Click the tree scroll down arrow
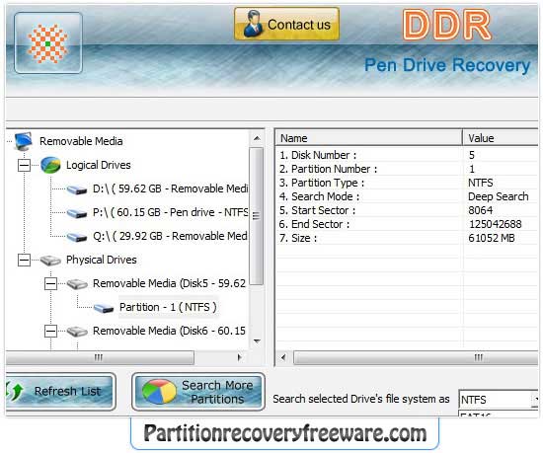Viewport: 543px width, 453px height. tap(257, 341)
